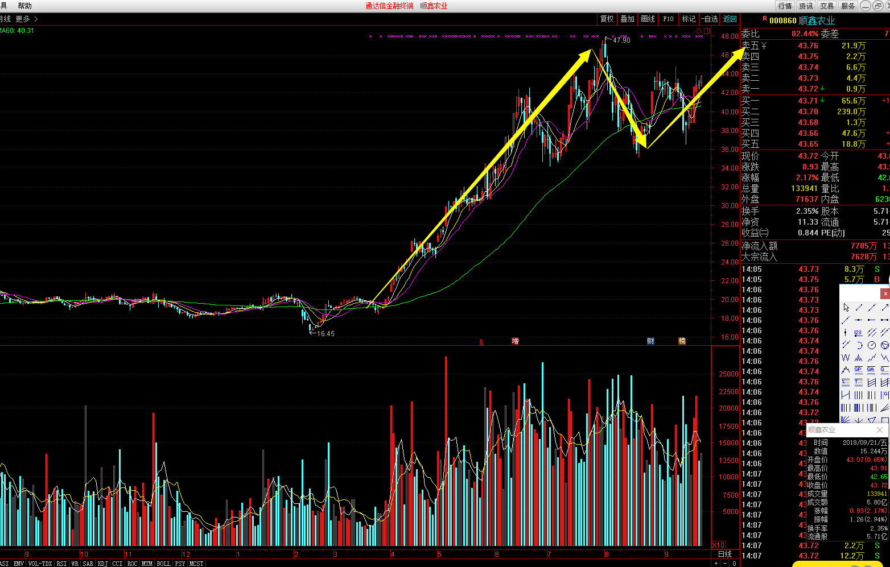Select the GP golden line tool
The width and height of the screenshot is (890, 567).
pyautogui.click(x=859, y=370)
